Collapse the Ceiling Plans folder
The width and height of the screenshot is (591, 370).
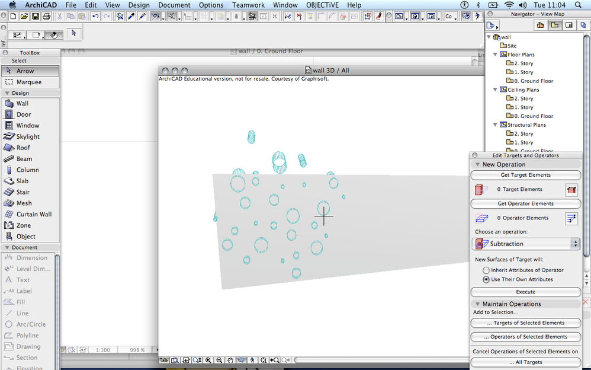[495, 90]
